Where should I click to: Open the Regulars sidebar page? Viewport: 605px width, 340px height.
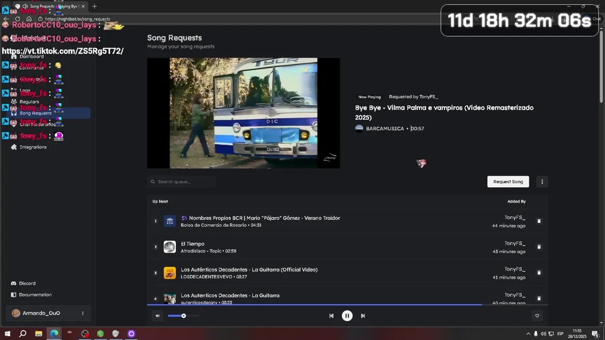[29, 102]
